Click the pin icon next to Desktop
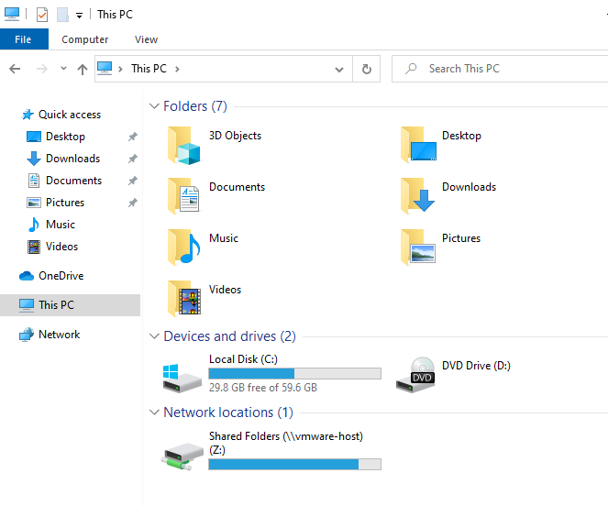Image resolution: width=608 pixels, height=506 pixels. tap(133, 137)
